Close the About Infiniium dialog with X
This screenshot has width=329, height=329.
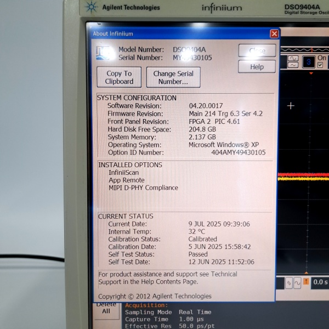point(274,34)
